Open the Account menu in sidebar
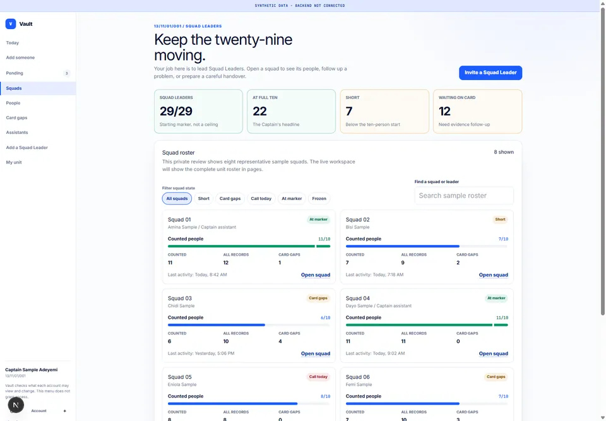606x421 pixels. tap(39, 411)
